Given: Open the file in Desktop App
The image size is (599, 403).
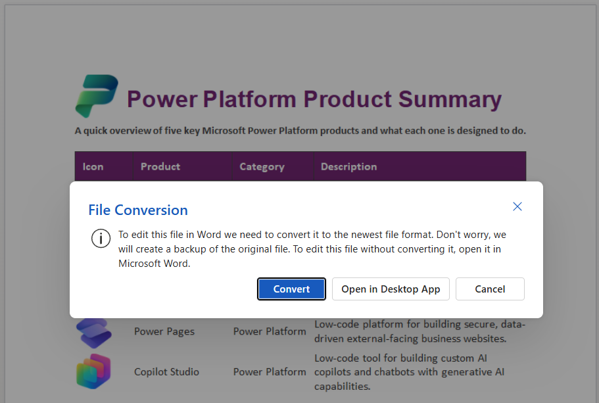Looking at the screenshot, I should coord(391,289).
